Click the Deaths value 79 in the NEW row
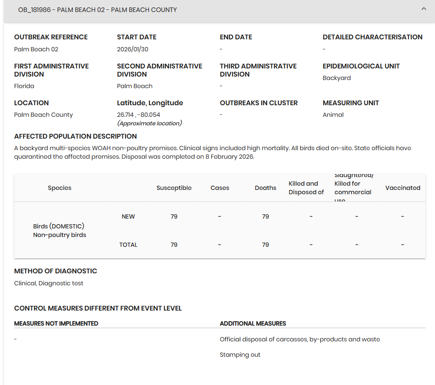Viewport: 435px width, 385px height. tap(265, 216)
